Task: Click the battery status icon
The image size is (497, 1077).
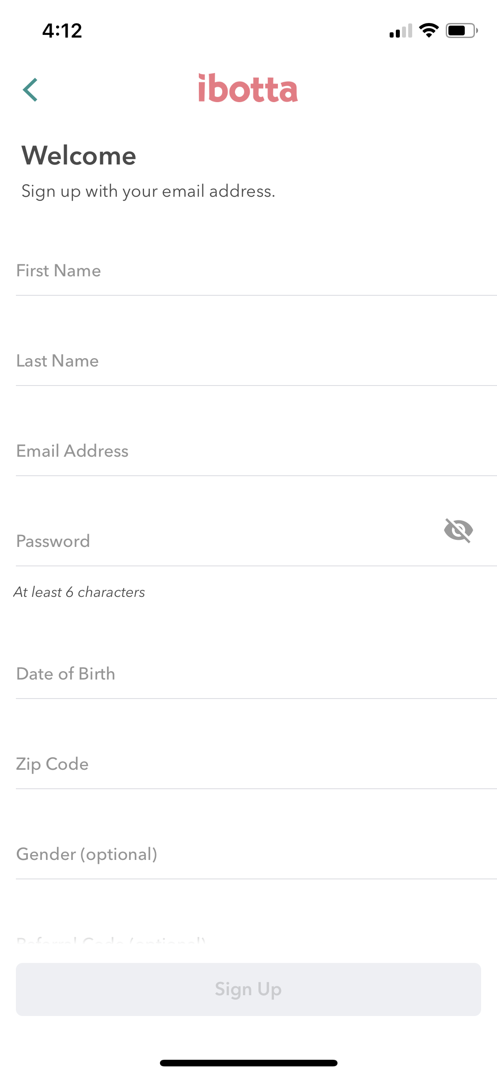Action: pyautogui.click(x=459, y=30)
